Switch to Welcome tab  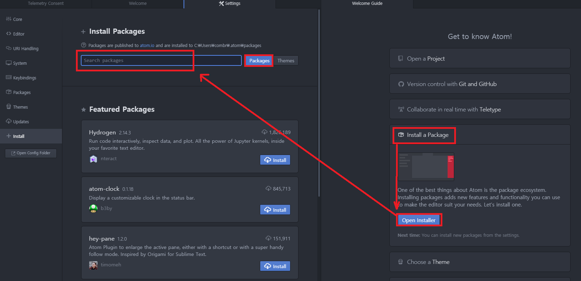click(138, 3)
